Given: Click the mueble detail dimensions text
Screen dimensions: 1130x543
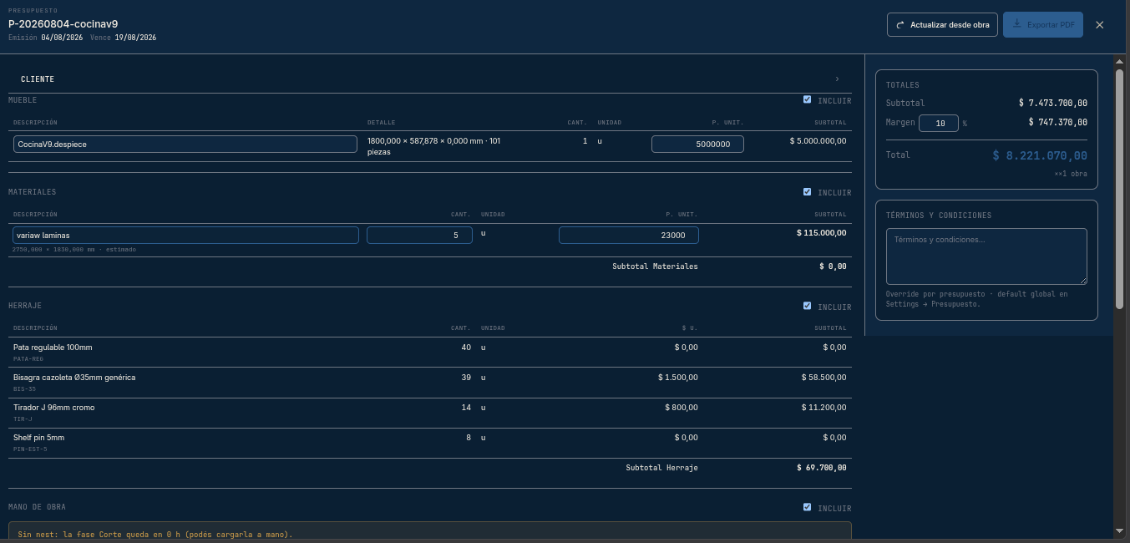Looking at the screenshot, I should pos(433,146).
